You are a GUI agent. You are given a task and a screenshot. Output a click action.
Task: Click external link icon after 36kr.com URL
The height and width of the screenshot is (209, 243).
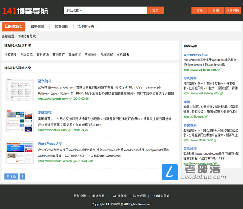207,117
